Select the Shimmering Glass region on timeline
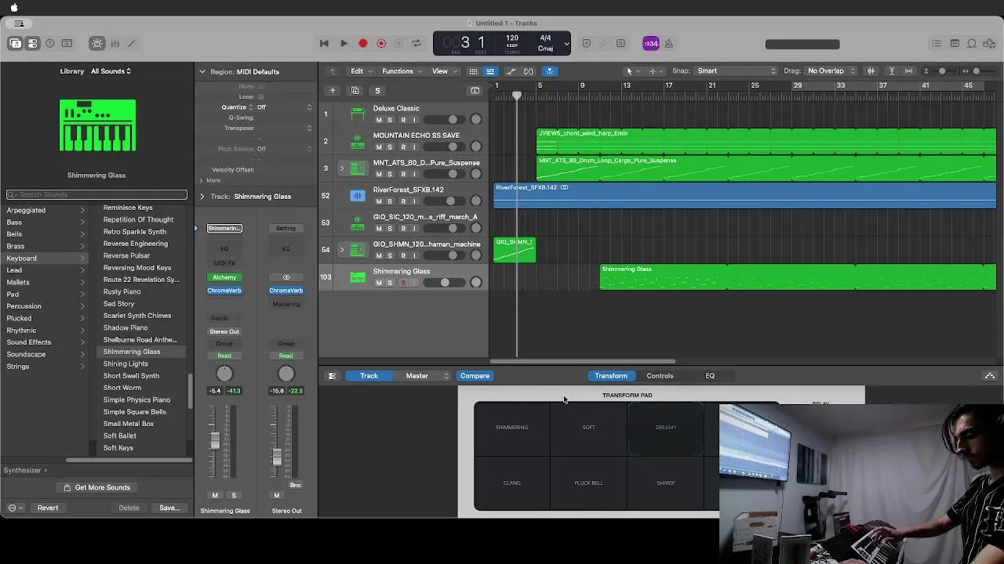This screenshot has width=1004, height=564. coord(798,277)
